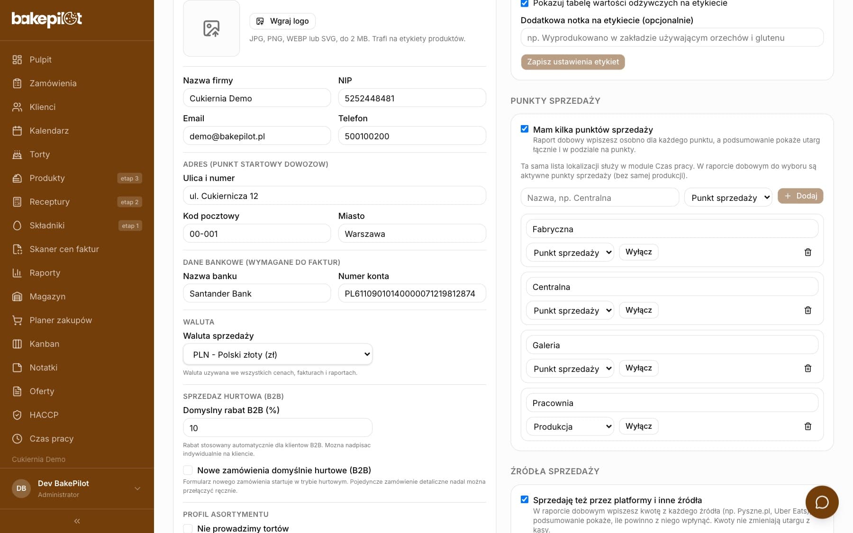853x533 pixels.
Task: Click Zapisz ustawienia etykiet button
Action: point(573,62)
